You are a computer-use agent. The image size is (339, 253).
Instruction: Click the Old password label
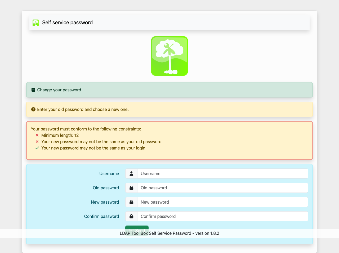[x=106, y=188]
